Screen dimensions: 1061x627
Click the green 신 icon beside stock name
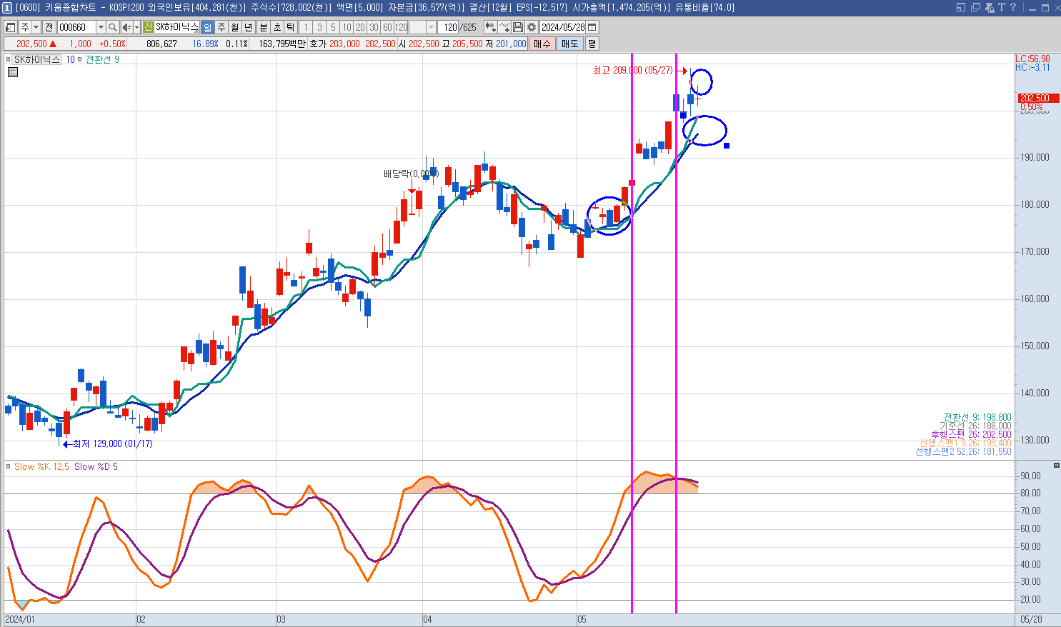click(148, 27)
